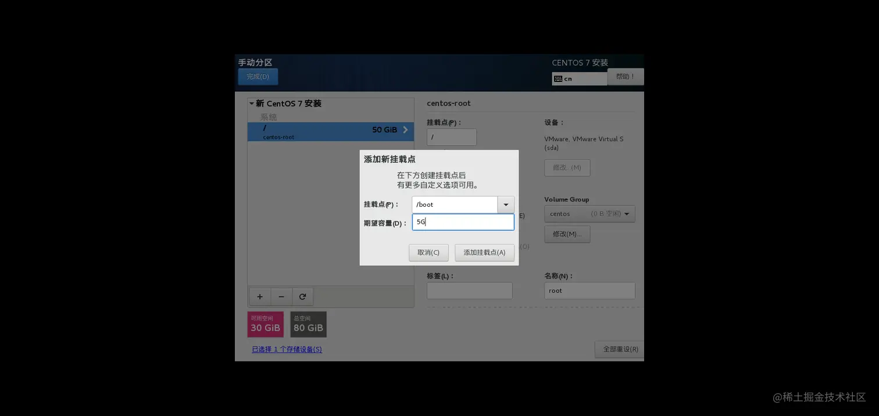
Task: Click the 期望容量 field containing 5G
Action: 463,222
